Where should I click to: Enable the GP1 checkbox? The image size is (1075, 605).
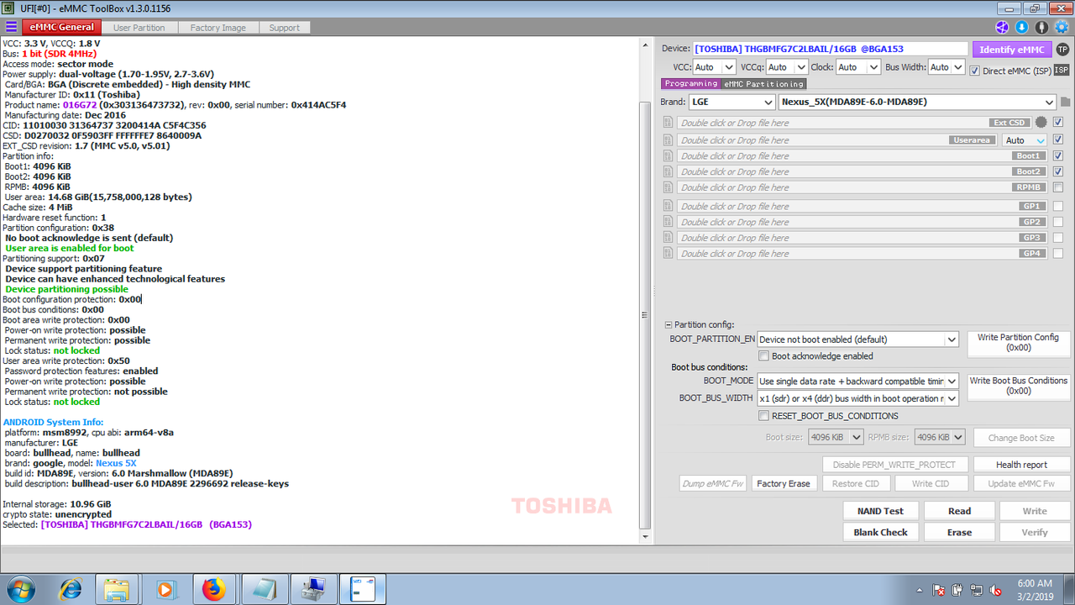[x=1058, y=206]
